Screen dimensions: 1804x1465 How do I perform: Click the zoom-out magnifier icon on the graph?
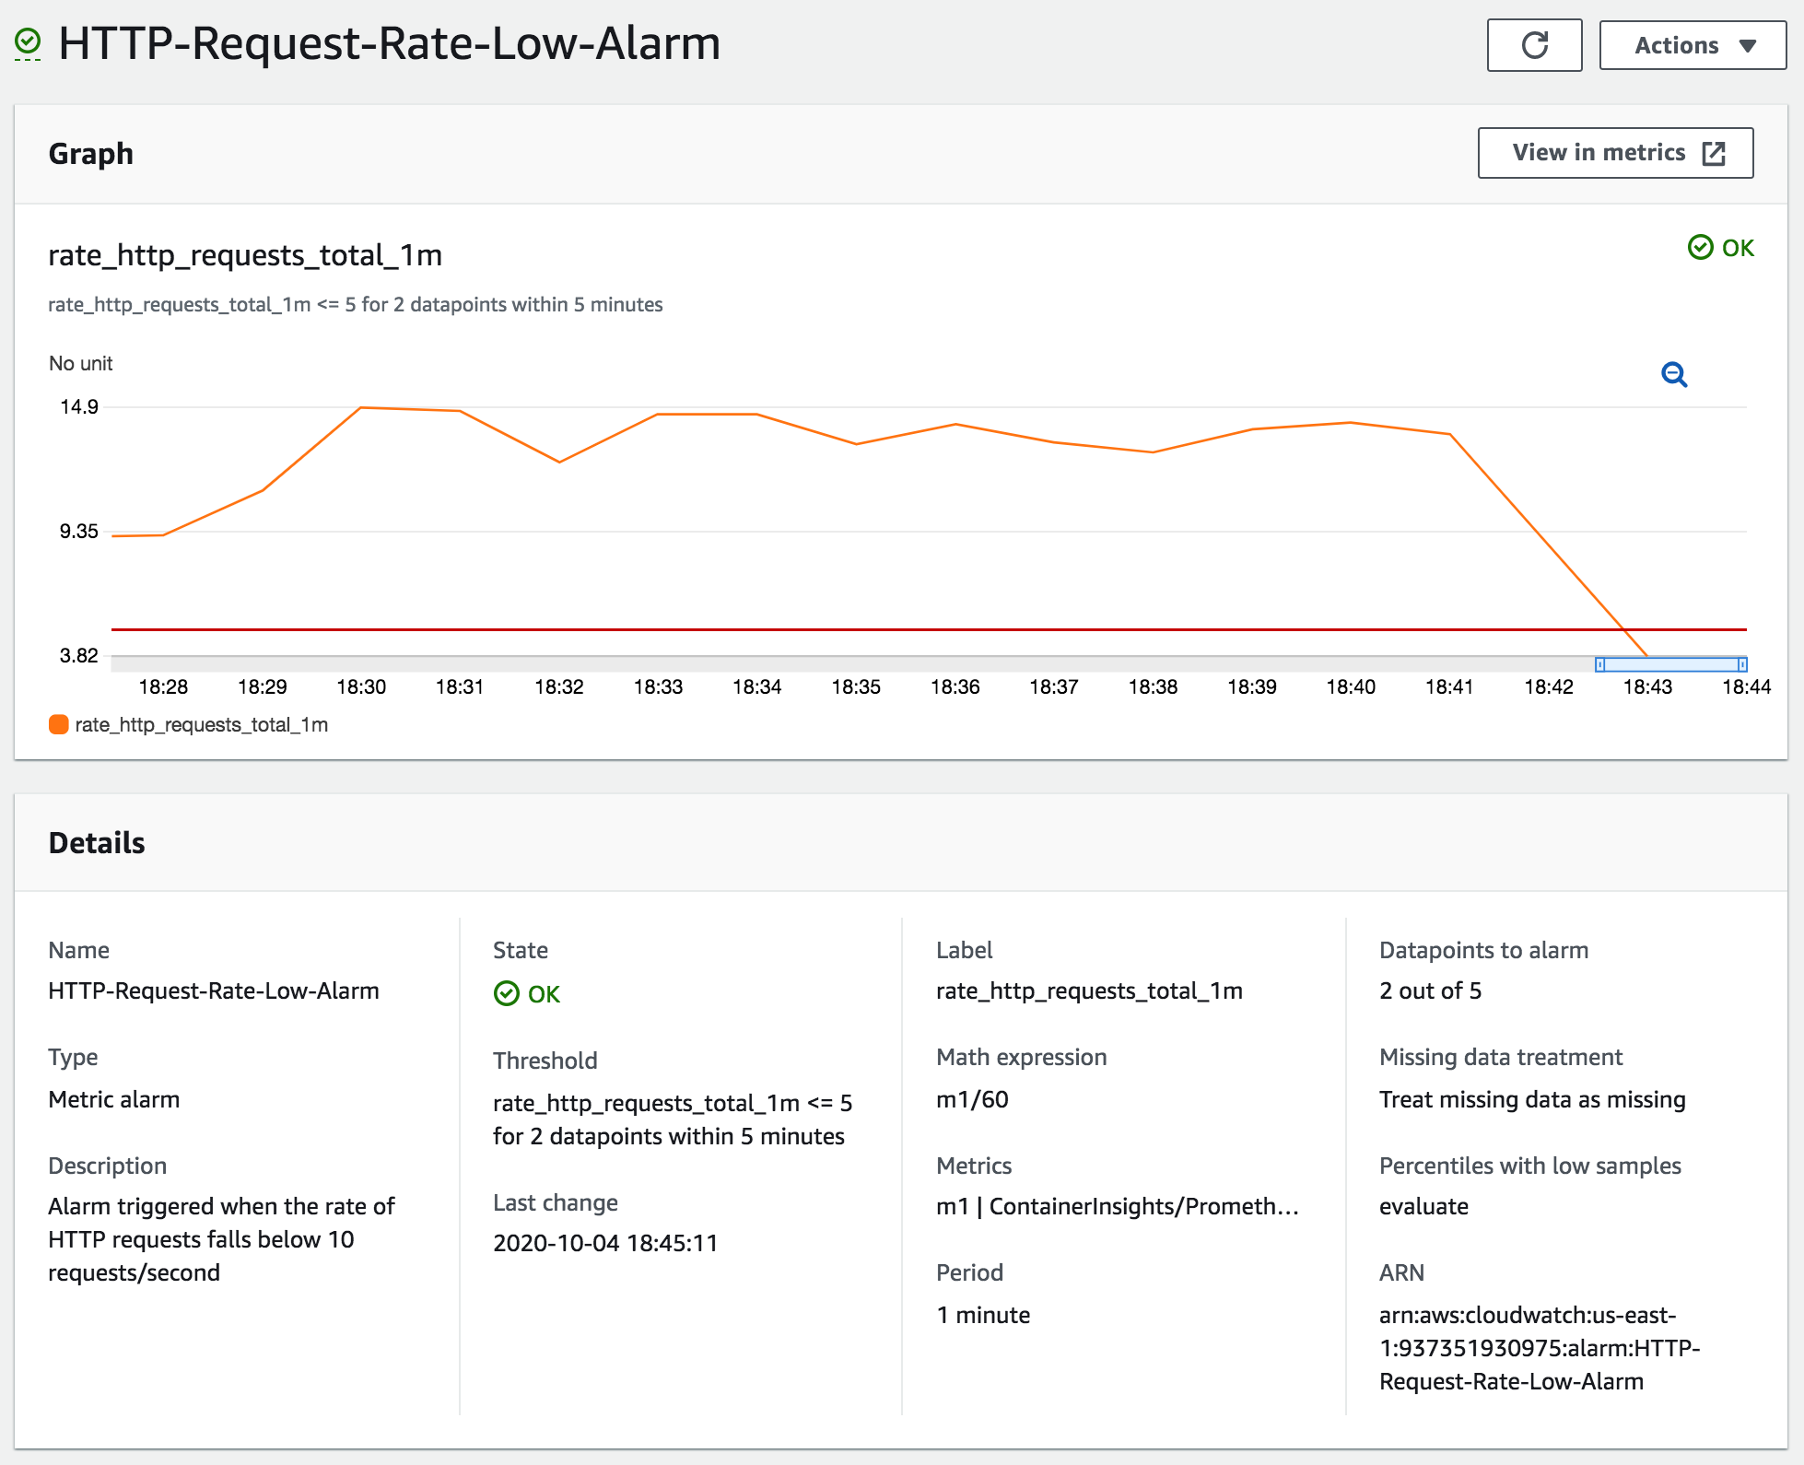pyautogui.click(x=1674, y=375)
